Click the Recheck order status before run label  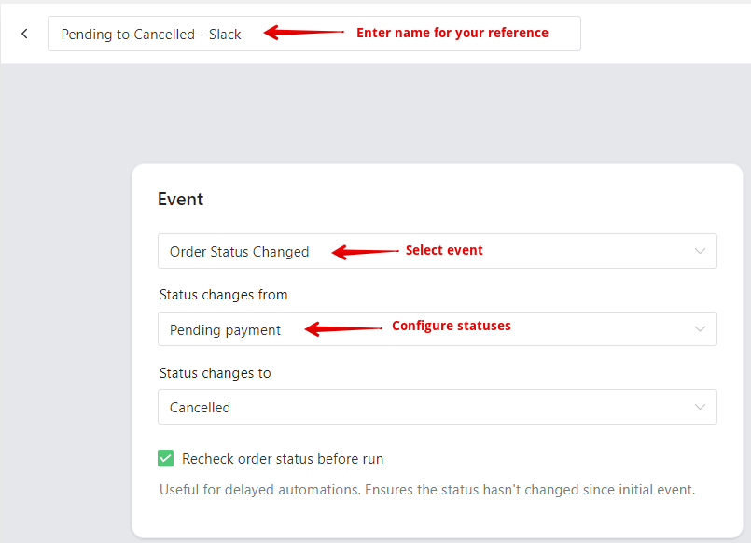[283, 459]
